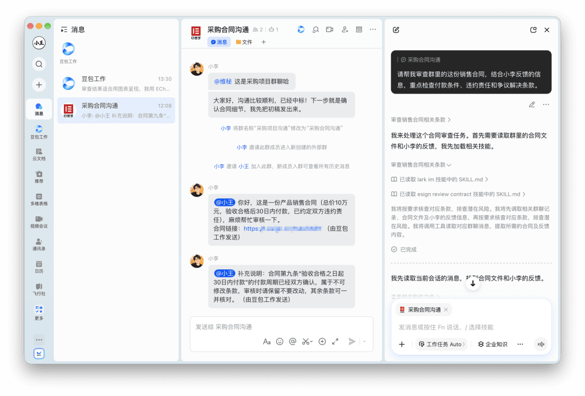Expand 已读取 esign review contract SKILL.md
585x396 pixels.
(459, 194)
